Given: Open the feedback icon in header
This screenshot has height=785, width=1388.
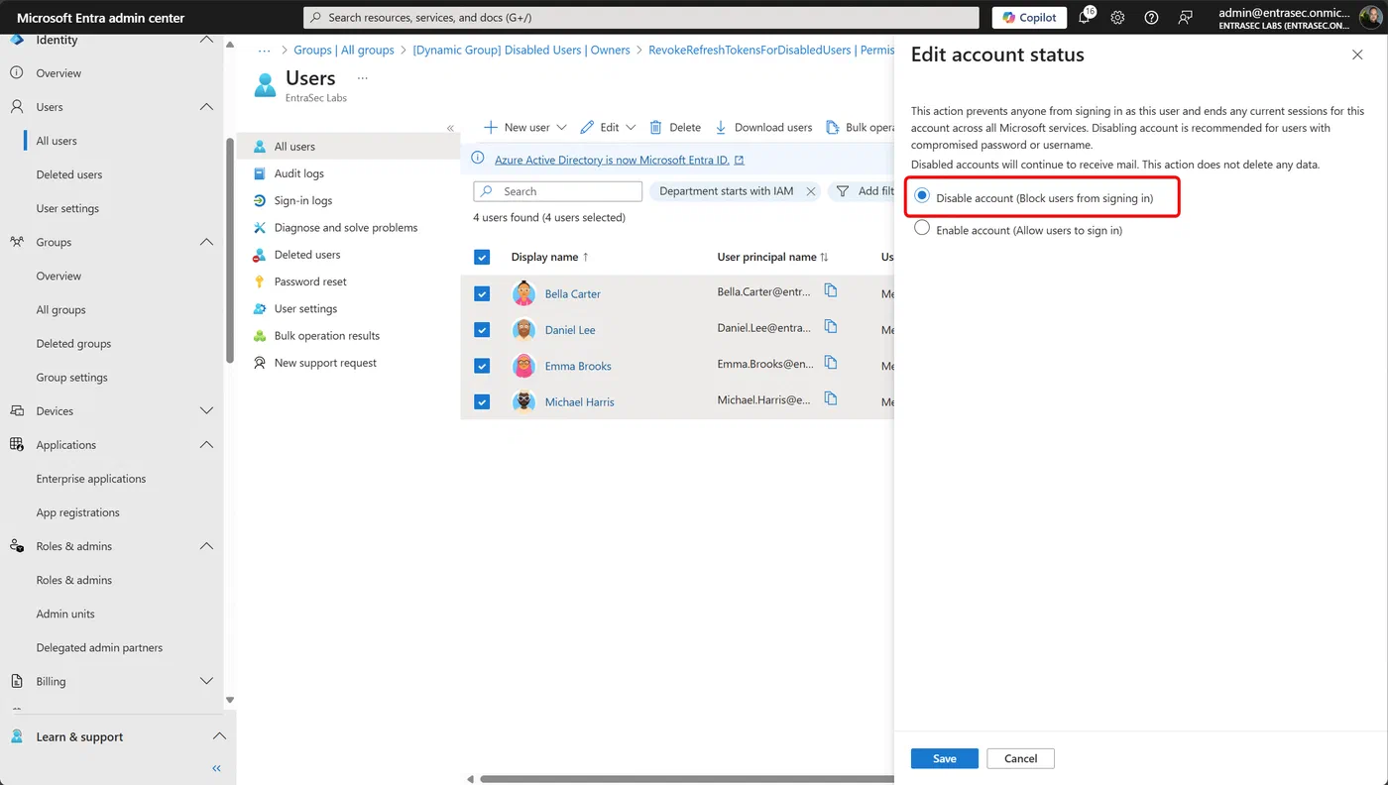Looking at the screenshot, I should 1185,18.
